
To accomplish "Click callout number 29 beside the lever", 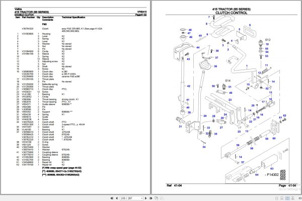I will click(x=205, y=116).
